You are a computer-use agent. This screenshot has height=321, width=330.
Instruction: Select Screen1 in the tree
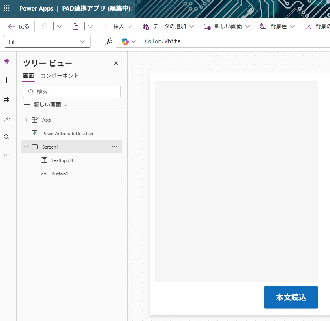(x=50, y=147)
